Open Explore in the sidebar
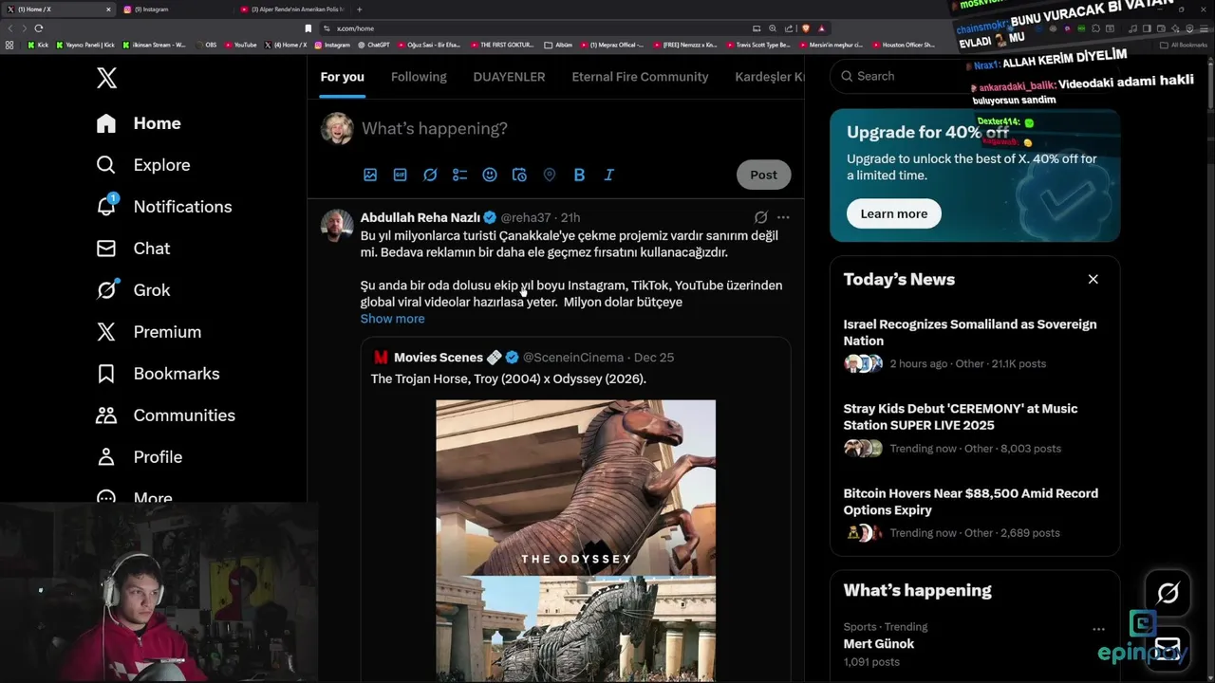The image size is (1215, 683). point(143,165)
